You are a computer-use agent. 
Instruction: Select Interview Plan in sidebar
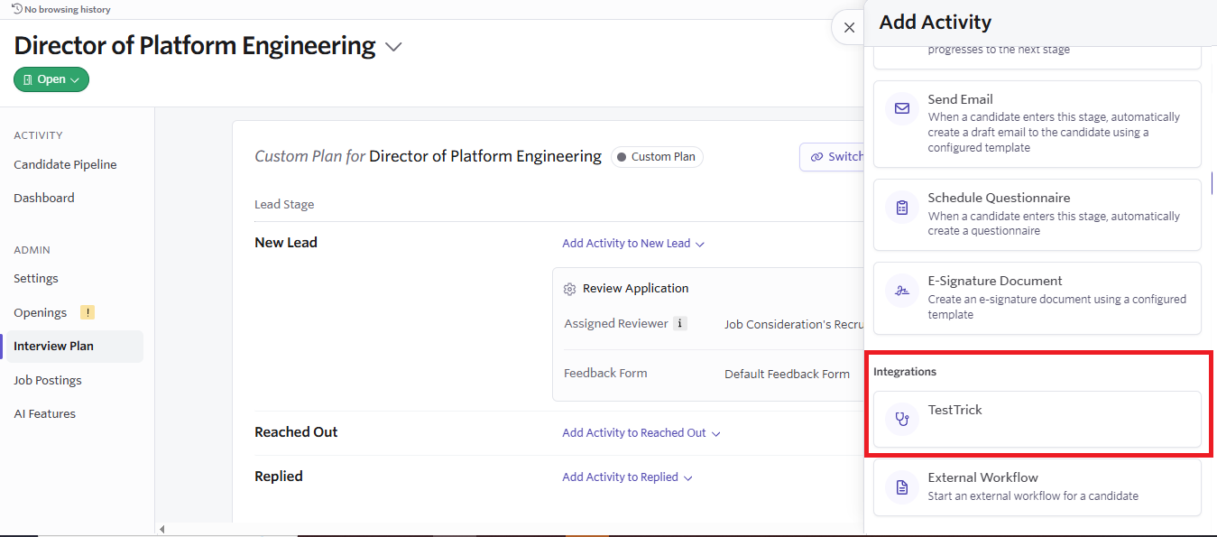72,347
